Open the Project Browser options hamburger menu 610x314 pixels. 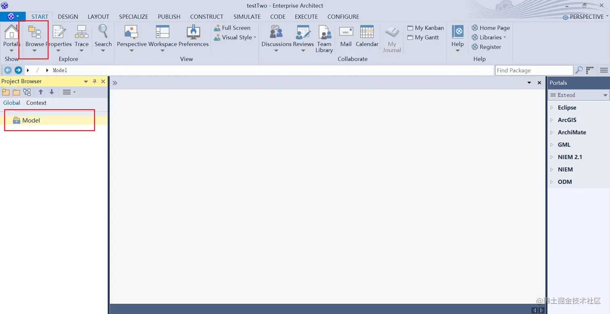click(69, 92)
